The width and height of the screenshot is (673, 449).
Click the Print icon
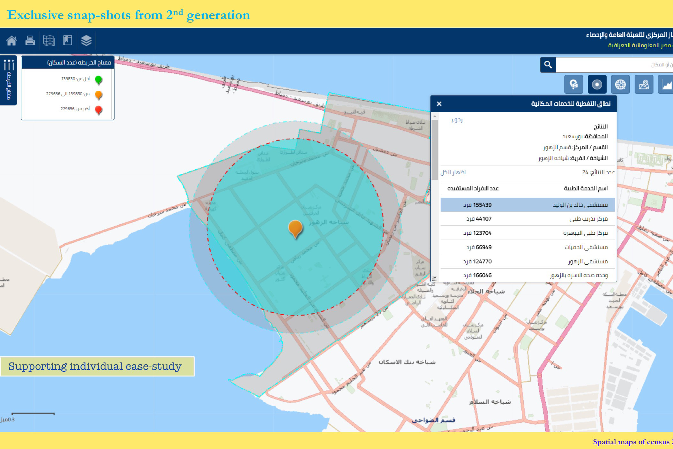point(30,41)
